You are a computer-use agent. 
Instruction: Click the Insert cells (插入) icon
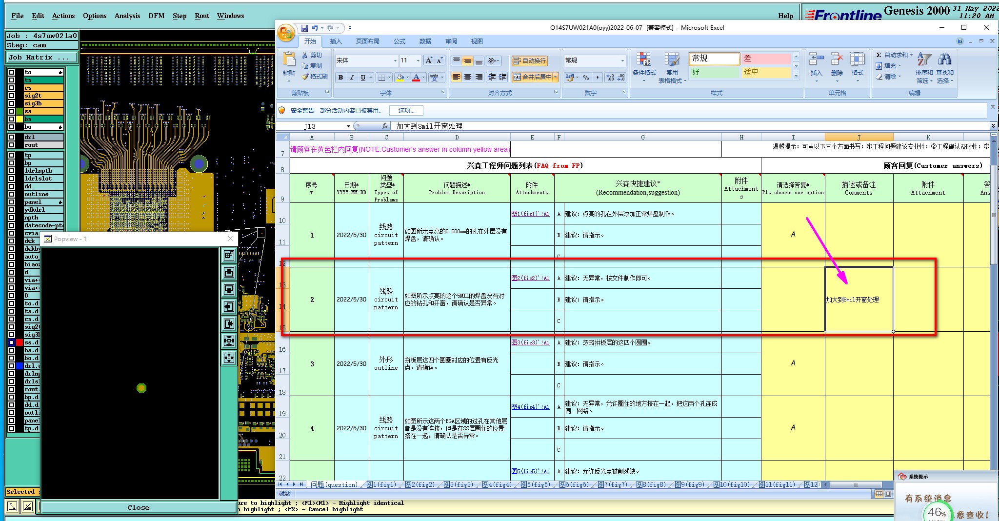click(x=816, y=60)
